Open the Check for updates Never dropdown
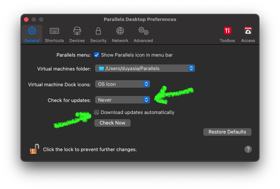The width and height of the screenshot is (280, 189). 122,100
